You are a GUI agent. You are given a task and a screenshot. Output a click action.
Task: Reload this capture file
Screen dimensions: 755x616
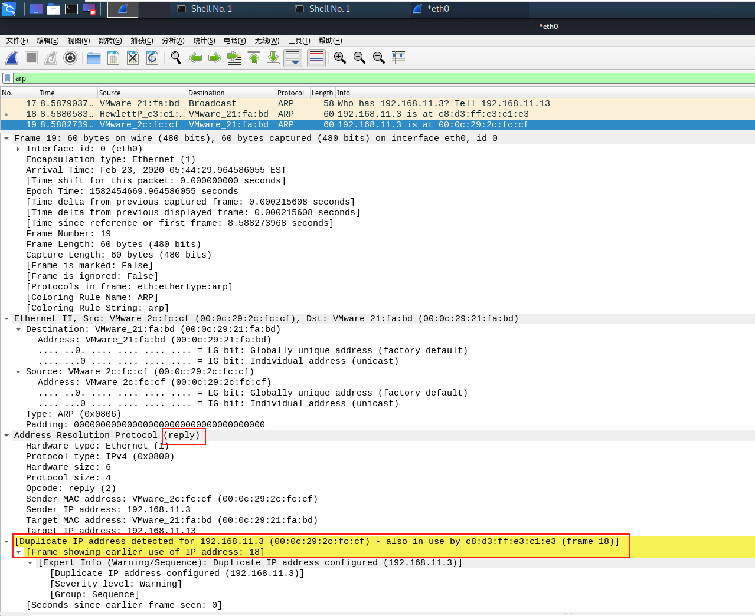tap(152, 58)
